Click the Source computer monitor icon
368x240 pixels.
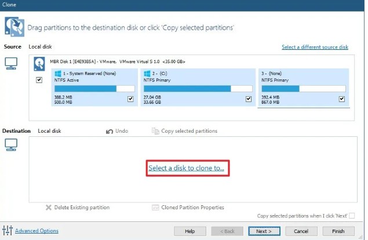click(11, 63)
